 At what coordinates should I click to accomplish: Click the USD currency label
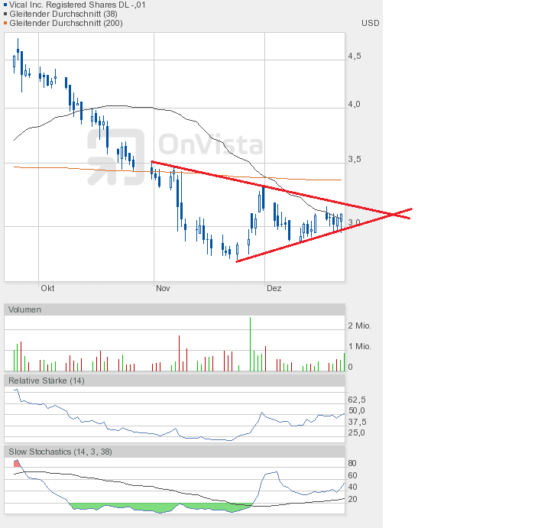pyautogui.click(x=371, y=23)
